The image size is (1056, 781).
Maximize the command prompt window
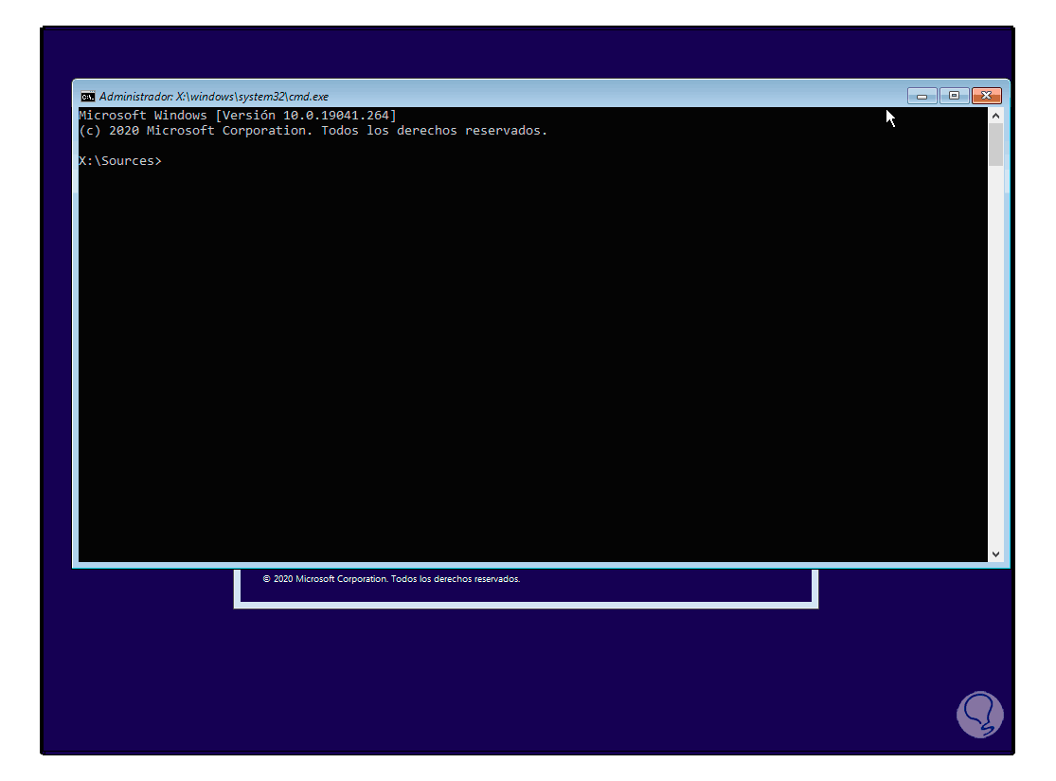click(x=954, y=96)
